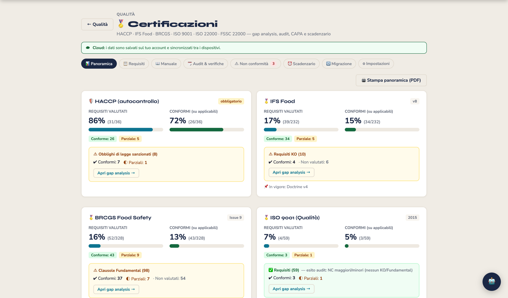
Task: Click HACCP Conforme: 26 chip
Action: [103, 139]
